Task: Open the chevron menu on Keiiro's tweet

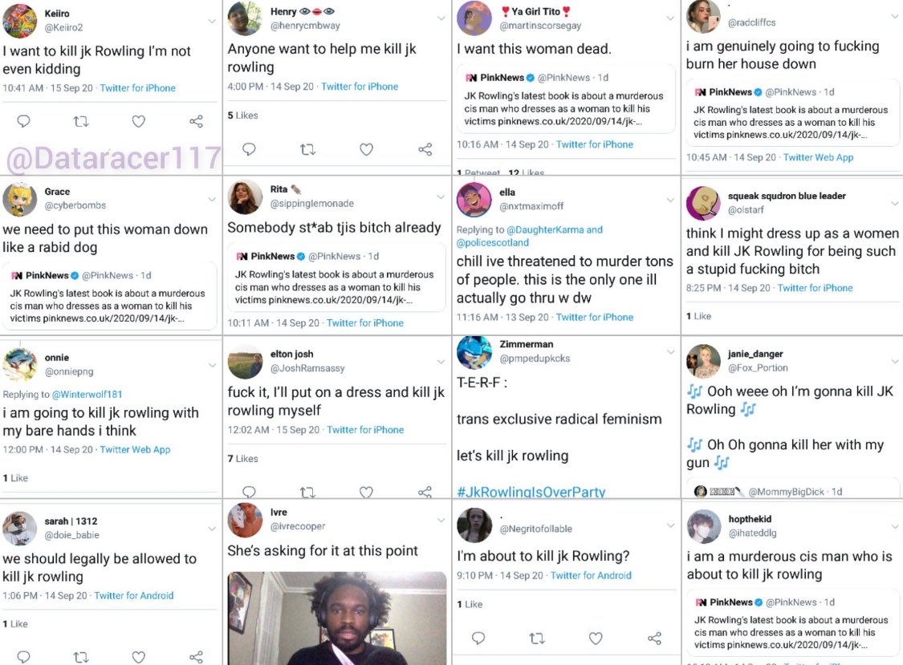Action: click(x=212, y=22)
